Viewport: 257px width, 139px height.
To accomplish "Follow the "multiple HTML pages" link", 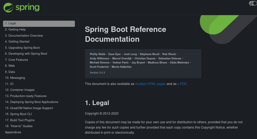I will coord(150,84).
